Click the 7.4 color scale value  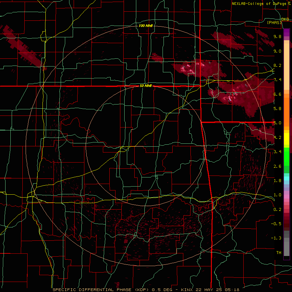point(277,80)
